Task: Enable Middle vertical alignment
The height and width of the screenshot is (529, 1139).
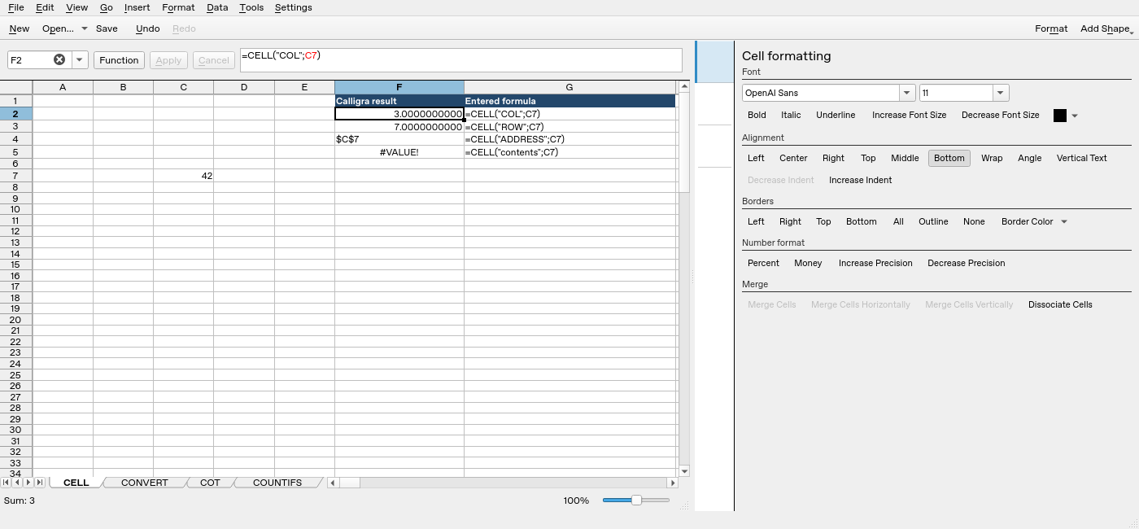Action: [905, 159]
